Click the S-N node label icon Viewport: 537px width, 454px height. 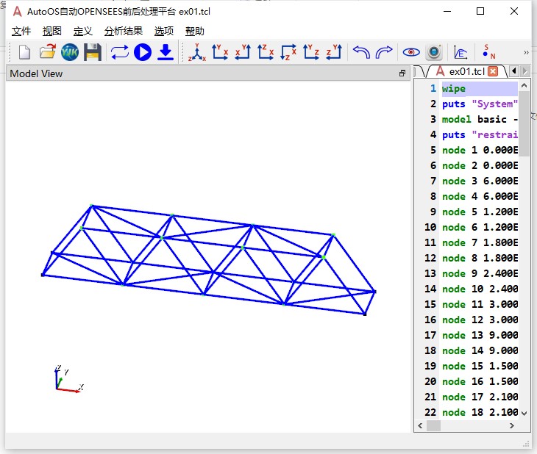[x=488, y=52]
